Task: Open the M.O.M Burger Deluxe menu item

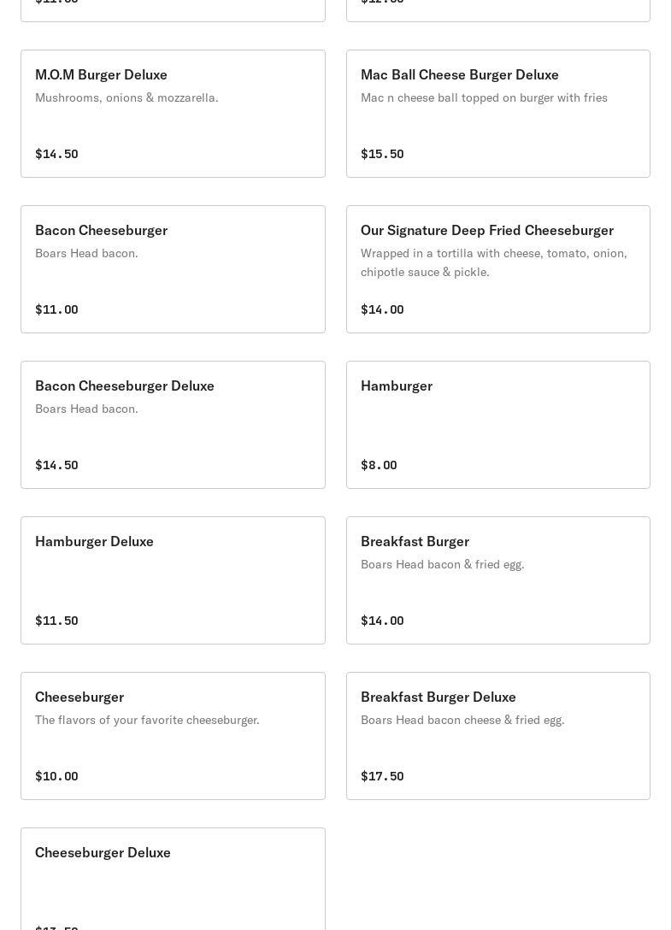Action: point(101,75)
